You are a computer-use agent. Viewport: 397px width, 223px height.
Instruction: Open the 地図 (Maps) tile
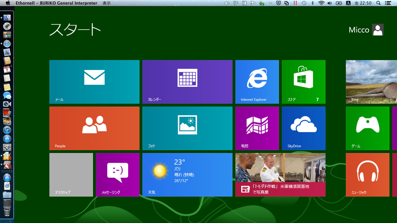(x=257, y=128)
